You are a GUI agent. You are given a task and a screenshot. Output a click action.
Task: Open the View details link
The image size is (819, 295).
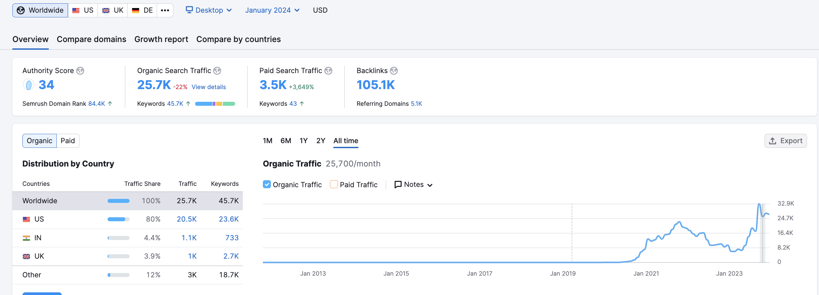tap(209, 87)
